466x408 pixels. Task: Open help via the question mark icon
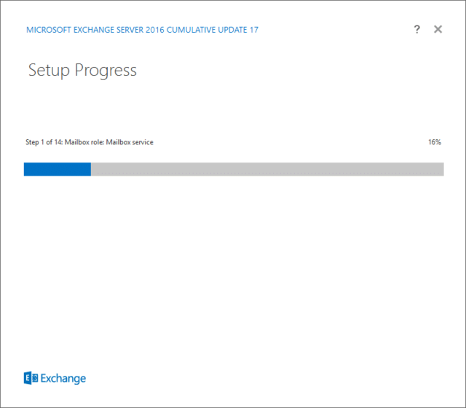point(416,29)
